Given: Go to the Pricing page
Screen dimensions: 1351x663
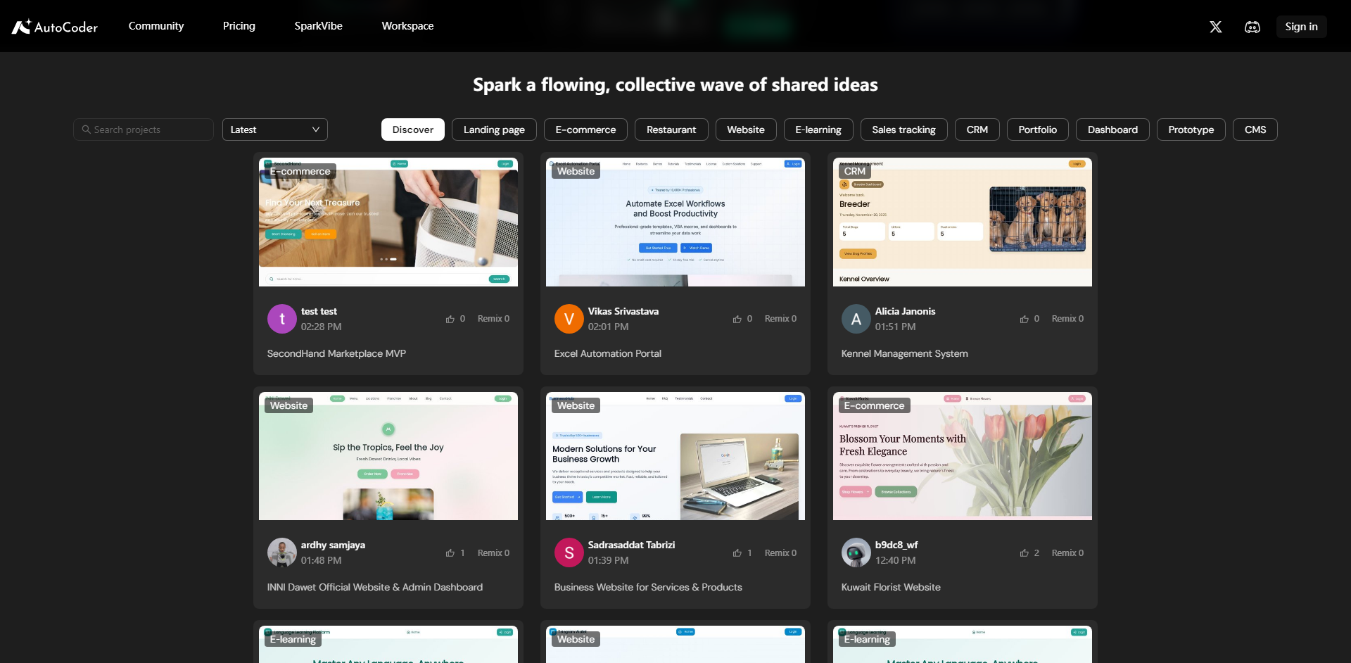Looking at the screenshot, I should (239, 26).
